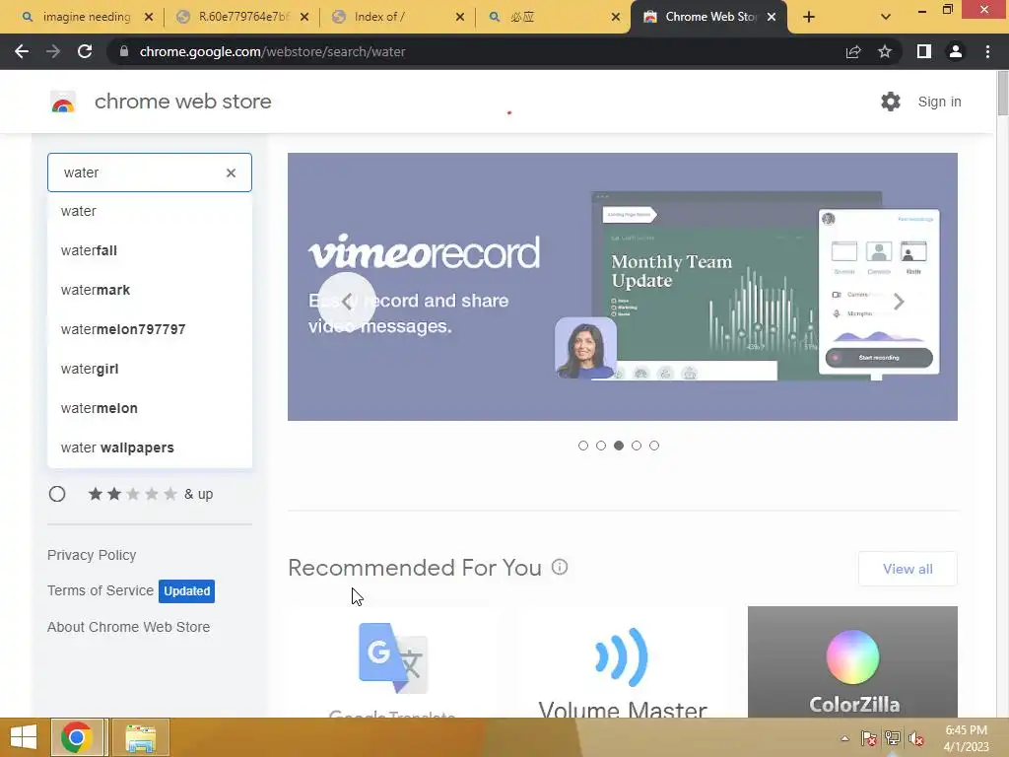
Task: Go back to the previous page
Action: (22, 51)
